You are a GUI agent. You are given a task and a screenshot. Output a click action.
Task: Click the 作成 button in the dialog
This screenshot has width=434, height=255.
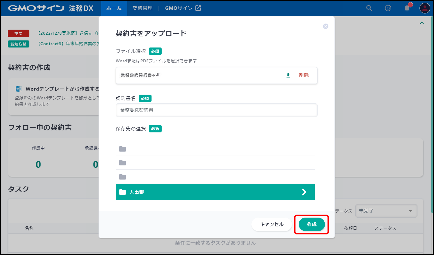[x=311, y=224]
